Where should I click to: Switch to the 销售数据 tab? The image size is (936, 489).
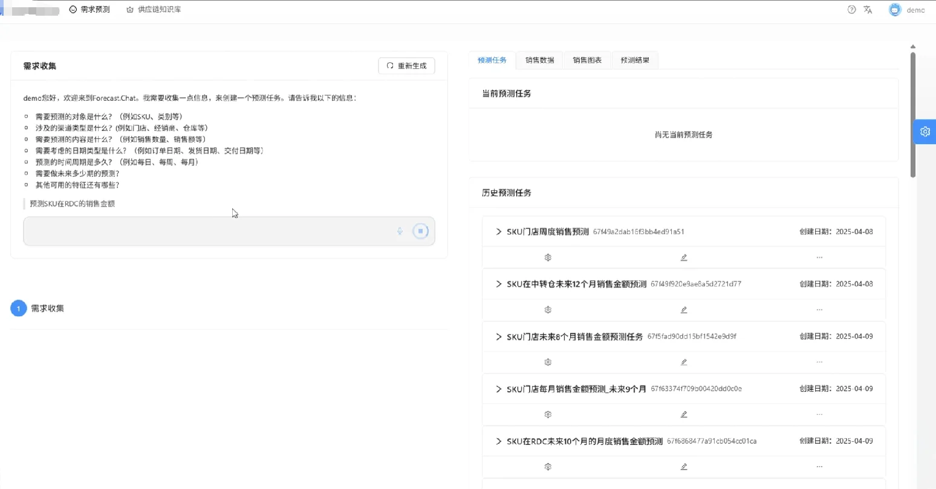(539, 60)
